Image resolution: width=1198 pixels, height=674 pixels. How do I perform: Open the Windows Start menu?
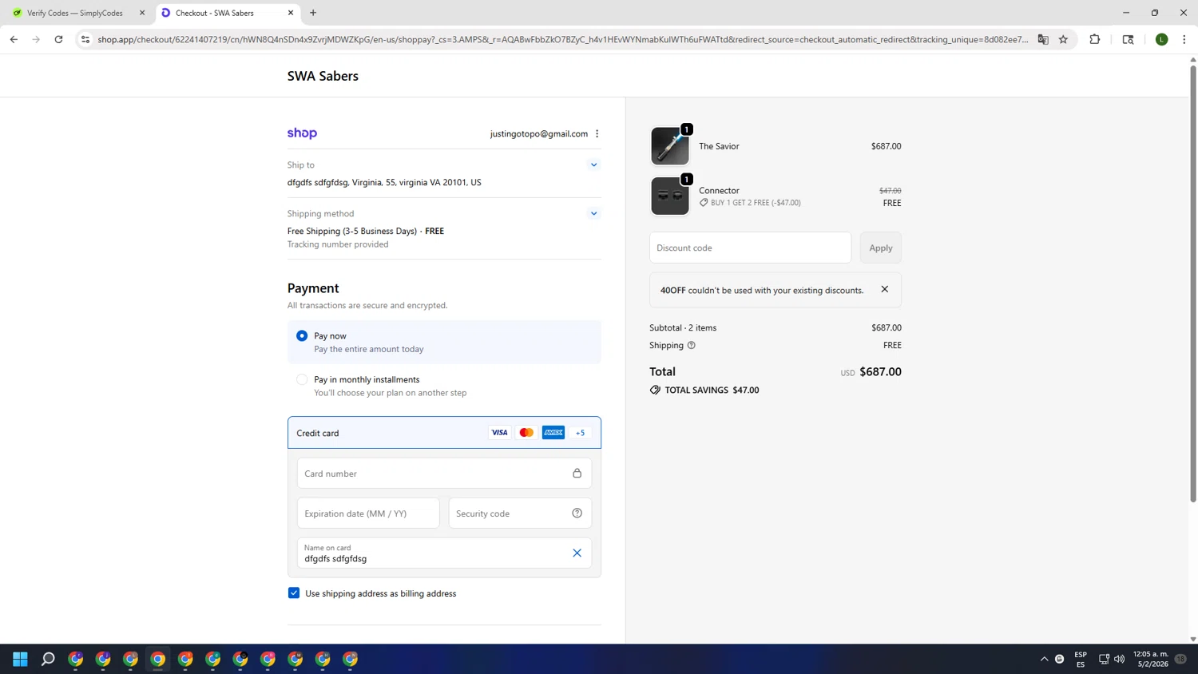click(21, 659)
